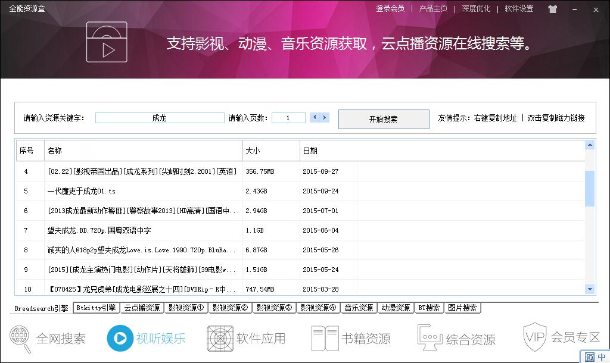Click the skin (T-shirt) icon

552,9
